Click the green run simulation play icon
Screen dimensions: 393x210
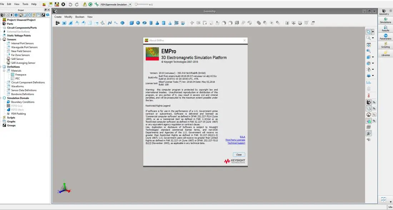(90, 4)
